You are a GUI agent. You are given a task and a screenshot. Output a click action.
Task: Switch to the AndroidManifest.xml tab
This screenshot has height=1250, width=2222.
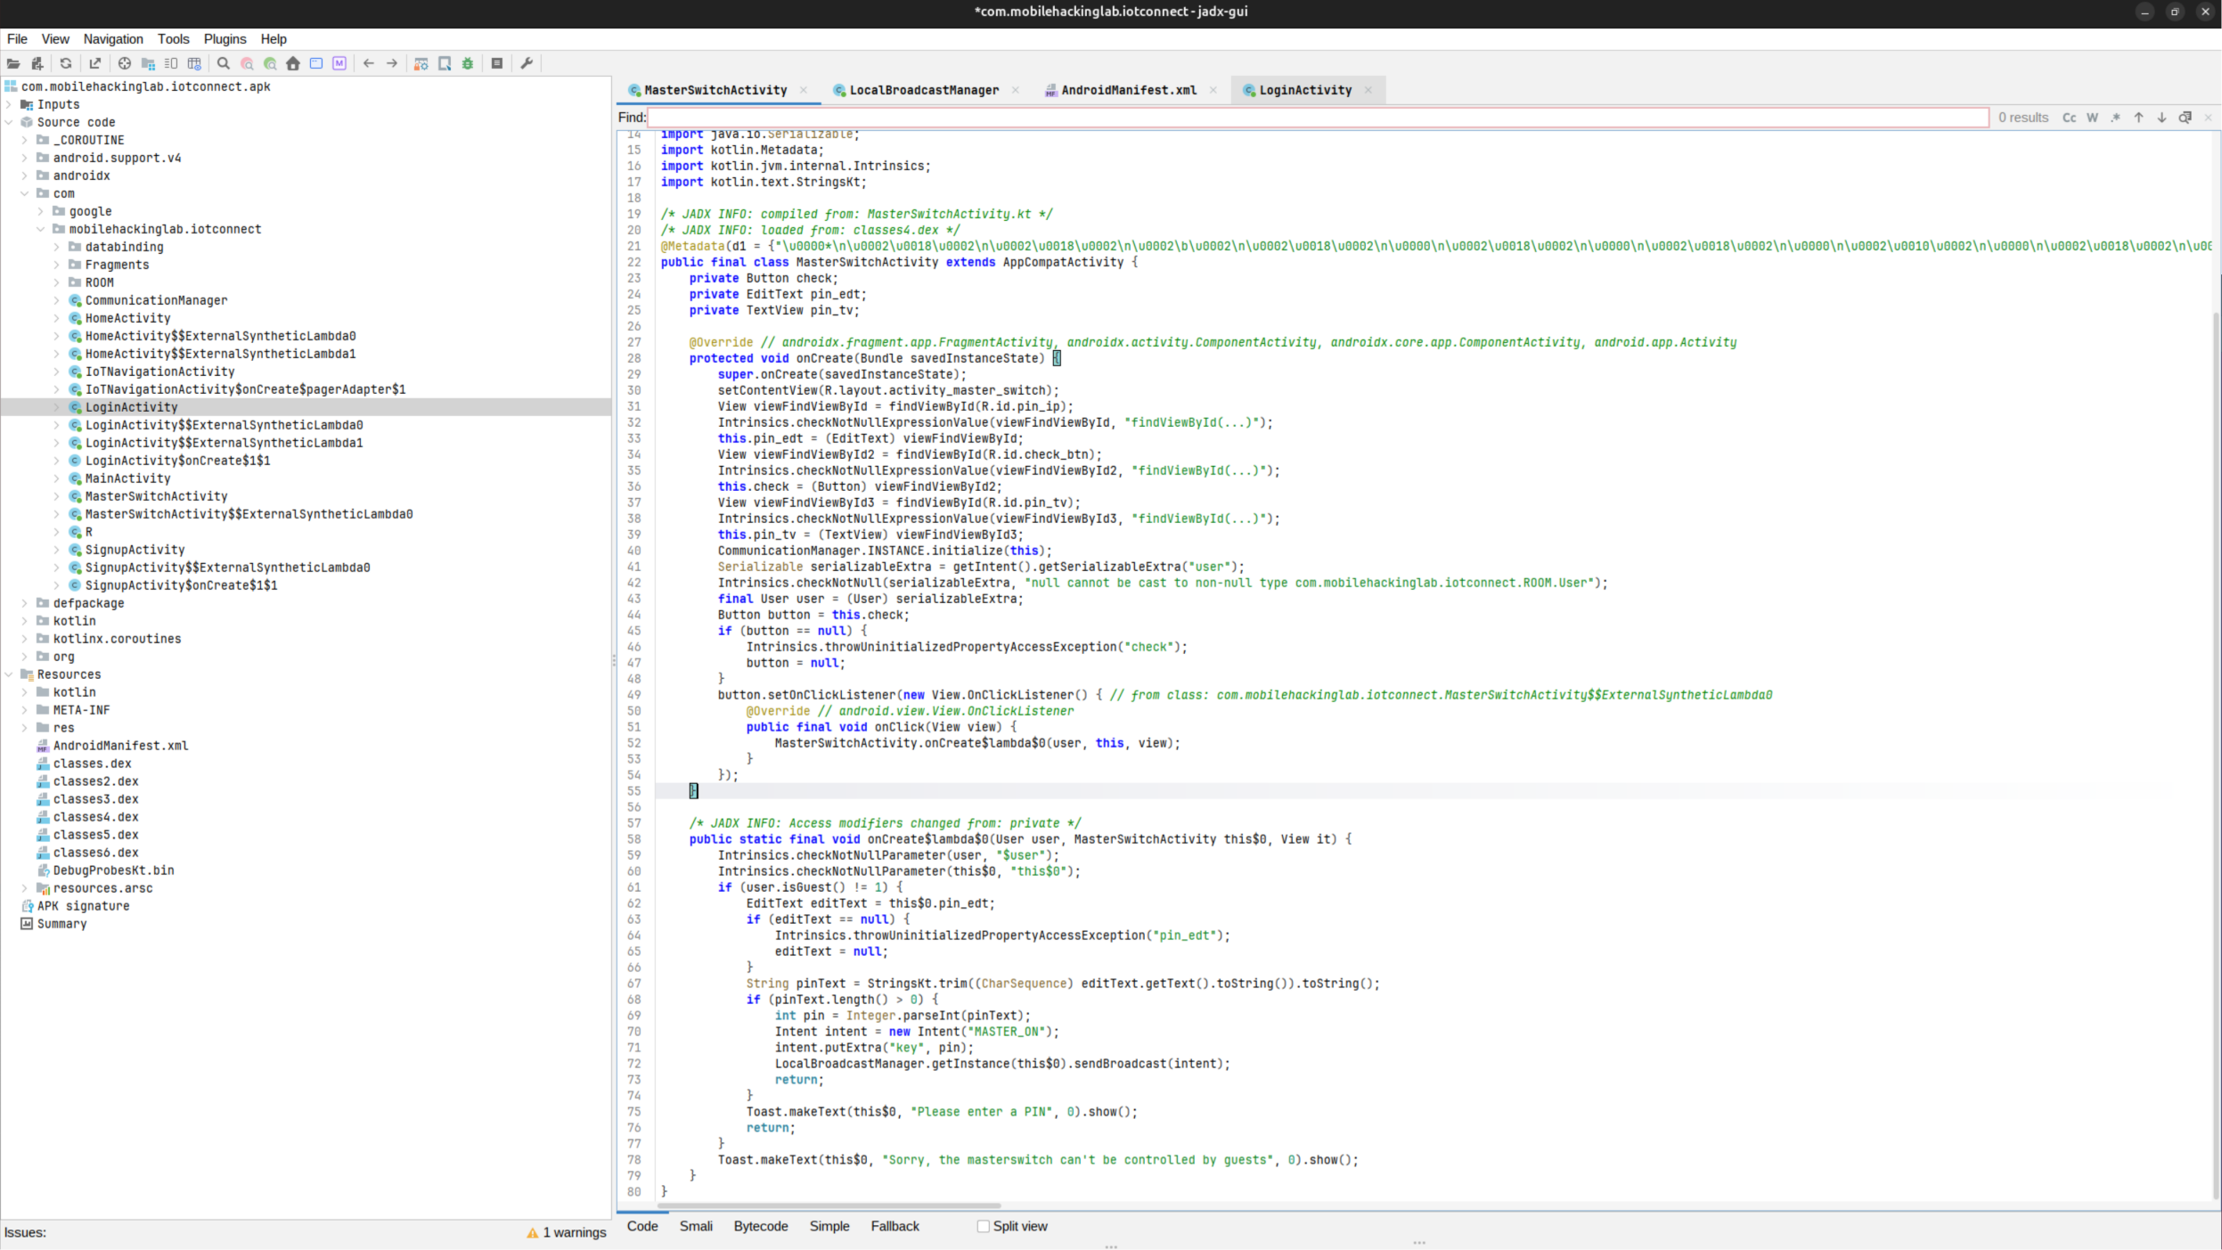[1129, 90]
